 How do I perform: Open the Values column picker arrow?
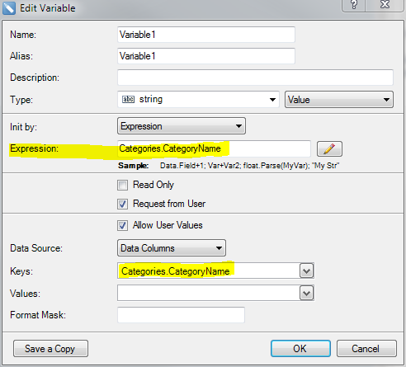click(306, 294)
